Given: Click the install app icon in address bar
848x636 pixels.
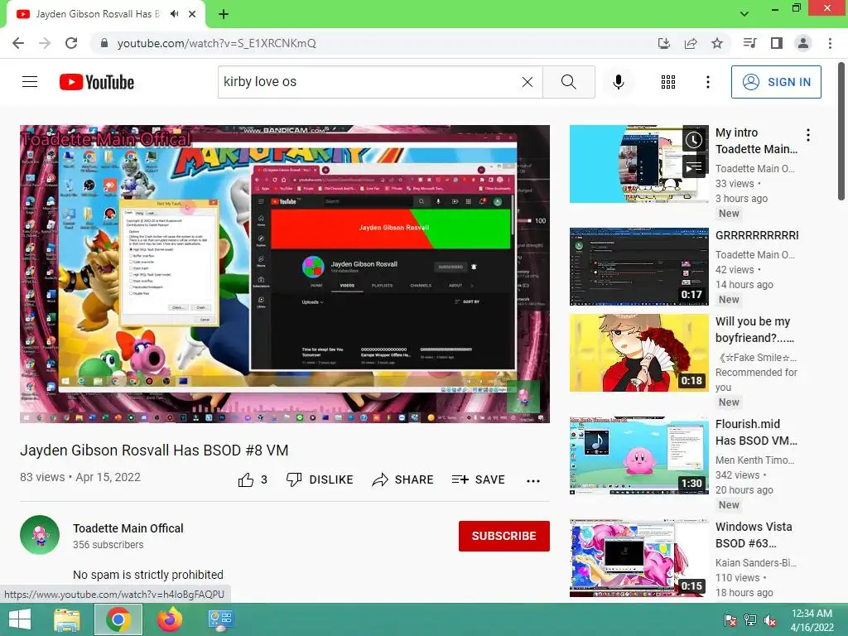Looking at the screenshot, I should [664, 43].
